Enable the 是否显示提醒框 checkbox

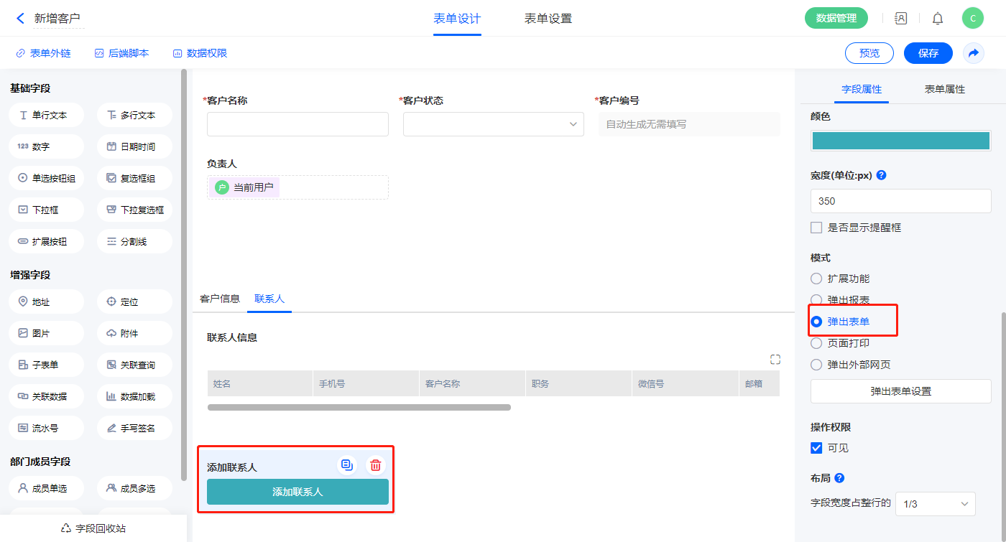[816, 228]
